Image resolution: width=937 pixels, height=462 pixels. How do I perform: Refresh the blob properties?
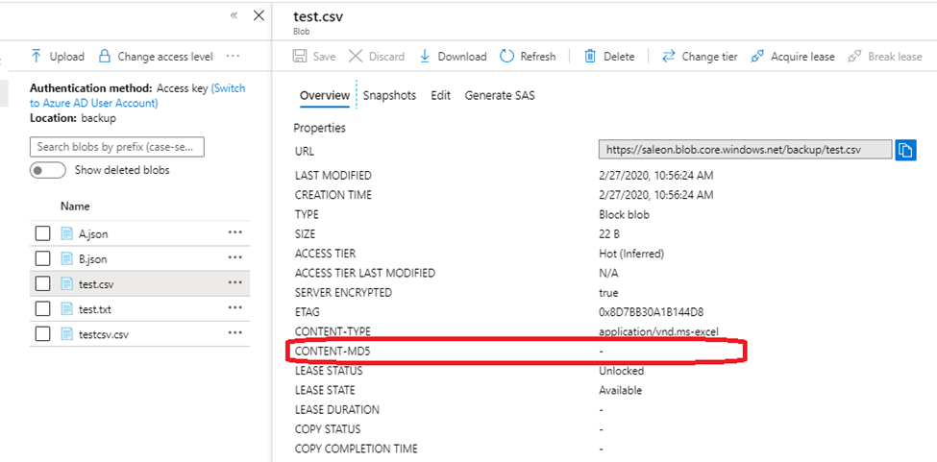[528, 57]
